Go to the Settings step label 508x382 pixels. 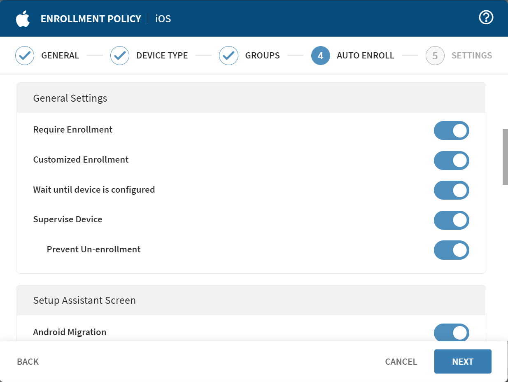click(471, 56)
